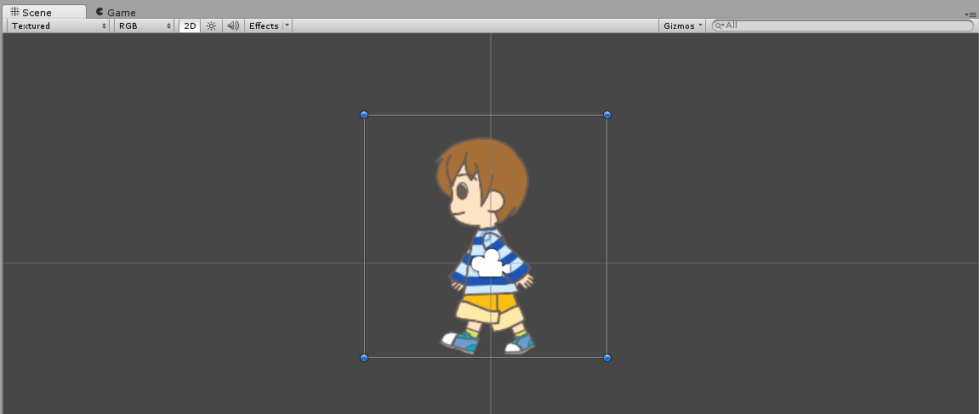Click the scene search field
The image size is (979, 414).
pos(843,26)
